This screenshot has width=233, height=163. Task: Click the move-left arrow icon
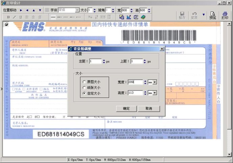pos(27,10)
